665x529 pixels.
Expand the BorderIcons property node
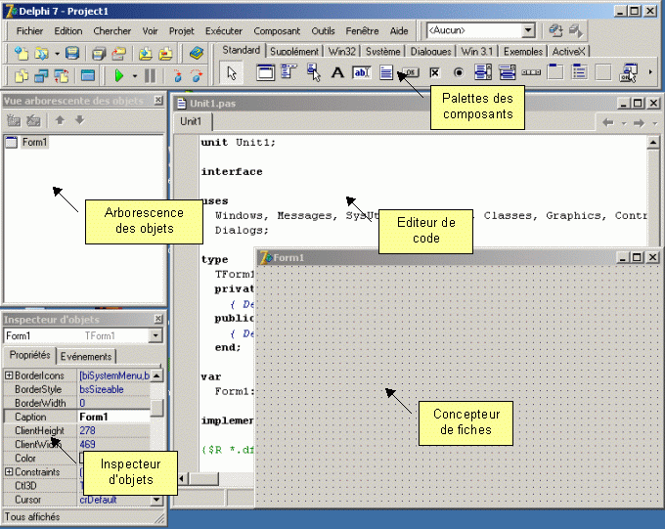click(x=9, y=375)
